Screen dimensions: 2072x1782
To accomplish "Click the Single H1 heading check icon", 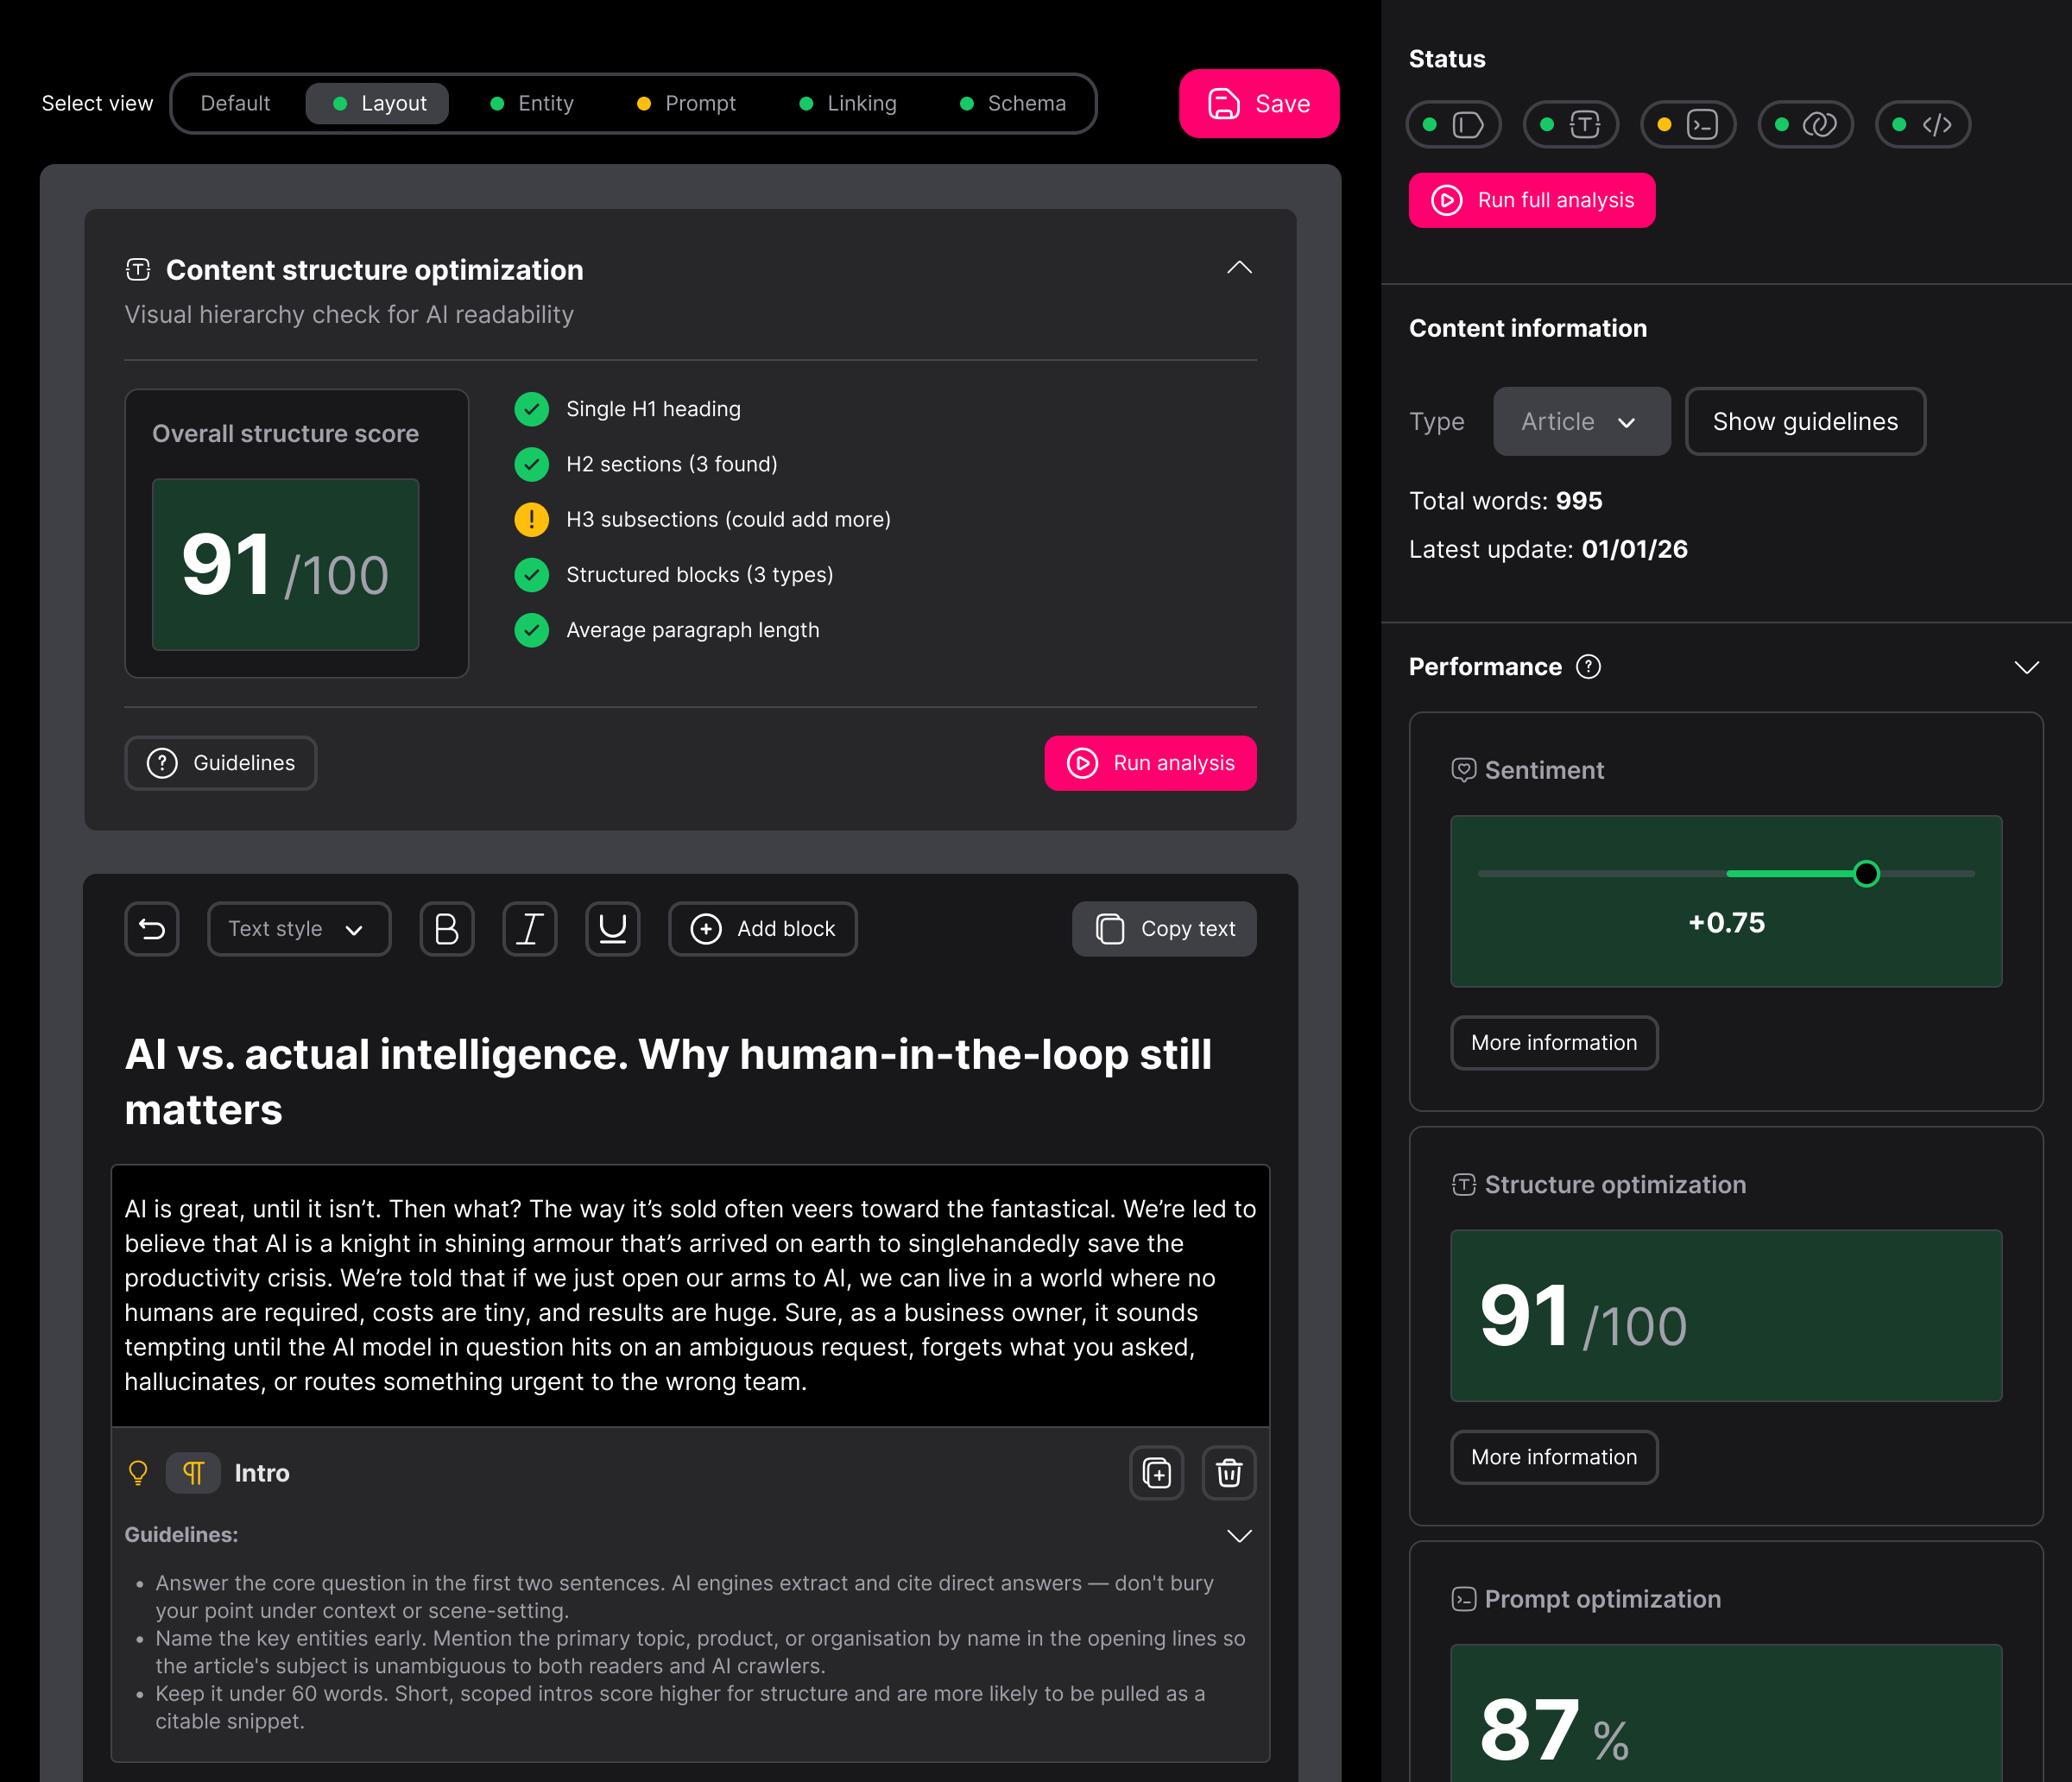I will click(x=532, y=409).
